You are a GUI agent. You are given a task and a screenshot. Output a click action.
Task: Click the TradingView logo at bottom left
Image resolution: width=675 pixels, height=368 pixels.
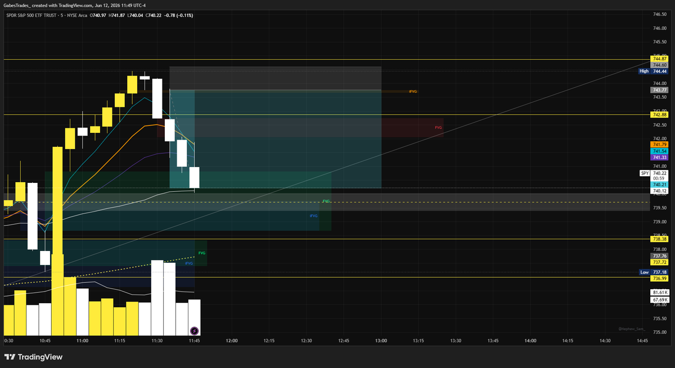(x=33, y=357)
